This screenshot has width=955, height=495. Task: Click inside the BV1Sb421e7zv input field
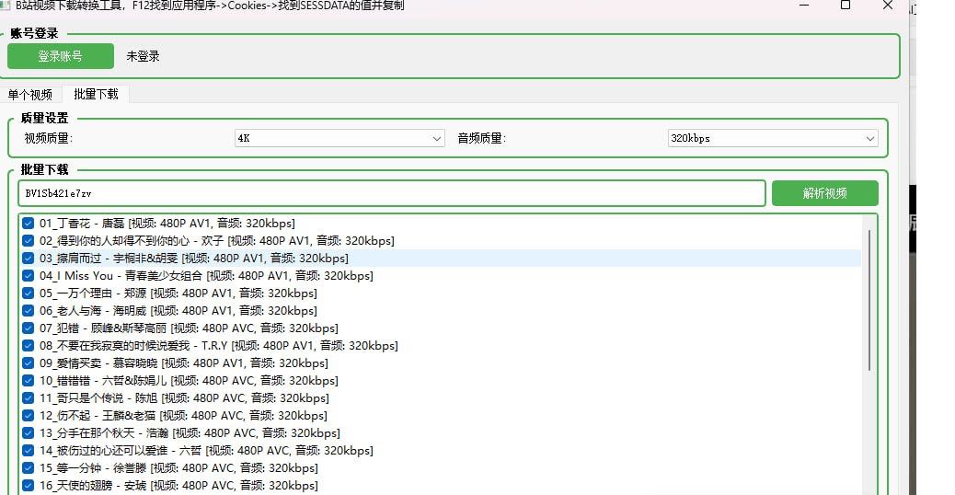click(391, 193)
